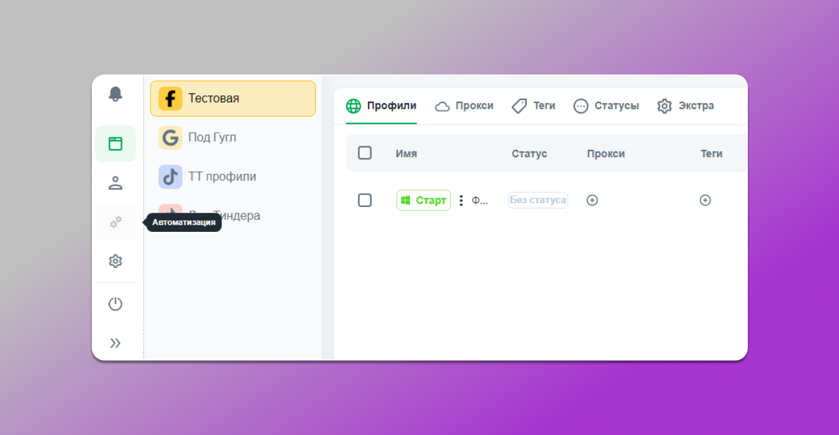Check the select-all checkbox in table header
839x435 pixels.
click(365, 153)
